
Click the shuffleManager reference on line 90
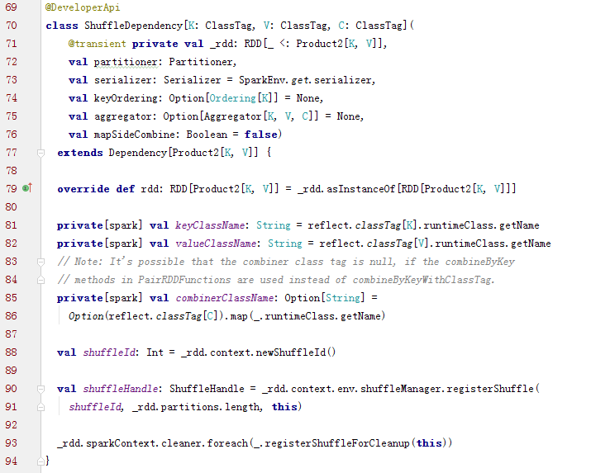coord(402,389)
